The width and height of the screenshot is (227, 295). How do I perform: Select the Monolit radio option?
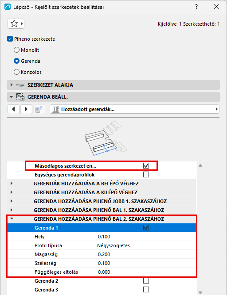click(x=16, y=50)
